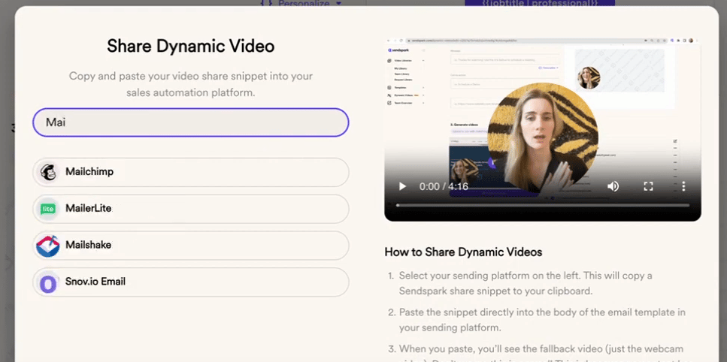The height and width of the screenshot is (362, 727).
Task: Click the 'Copy and paste your video share snippet' text
Action: (x=190, y=84)
